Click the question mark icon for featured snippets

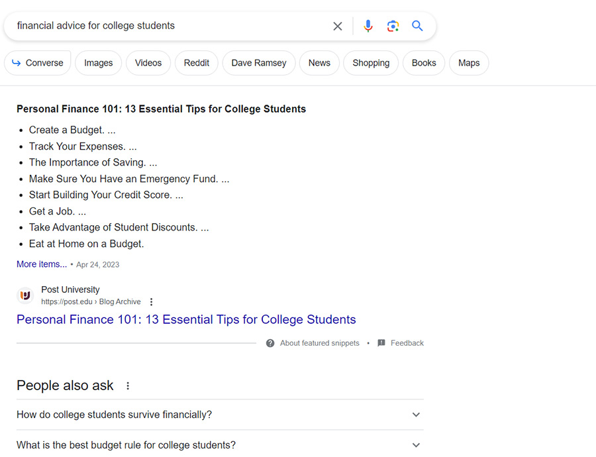point(270,343)
